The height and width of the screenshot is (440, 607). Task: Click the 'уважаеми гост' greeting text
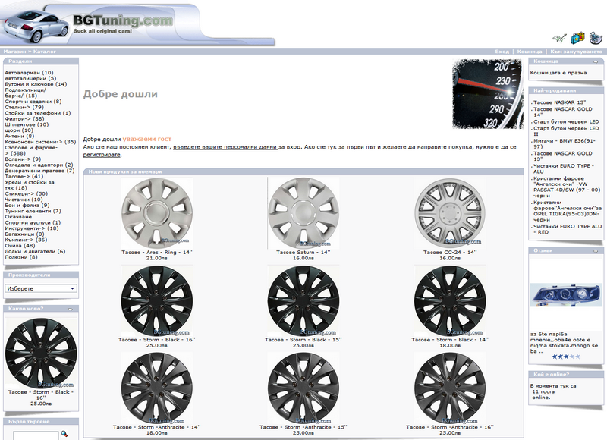point(147,139)
